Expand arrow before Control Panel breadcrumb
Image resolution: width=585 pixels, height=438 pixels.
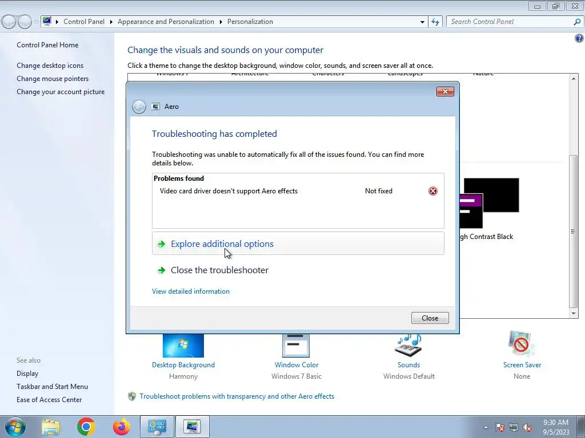[x=57, y=22]
